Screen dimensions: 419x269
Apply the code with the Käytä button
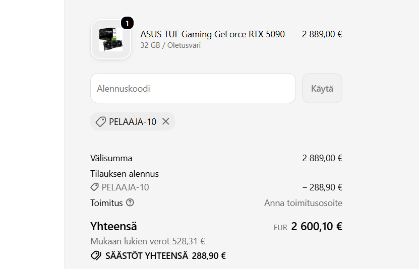coord(322,88)
